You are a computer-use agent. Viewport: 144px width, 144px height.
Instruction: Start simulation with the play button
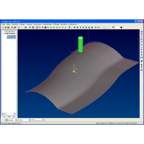[86, 27]
